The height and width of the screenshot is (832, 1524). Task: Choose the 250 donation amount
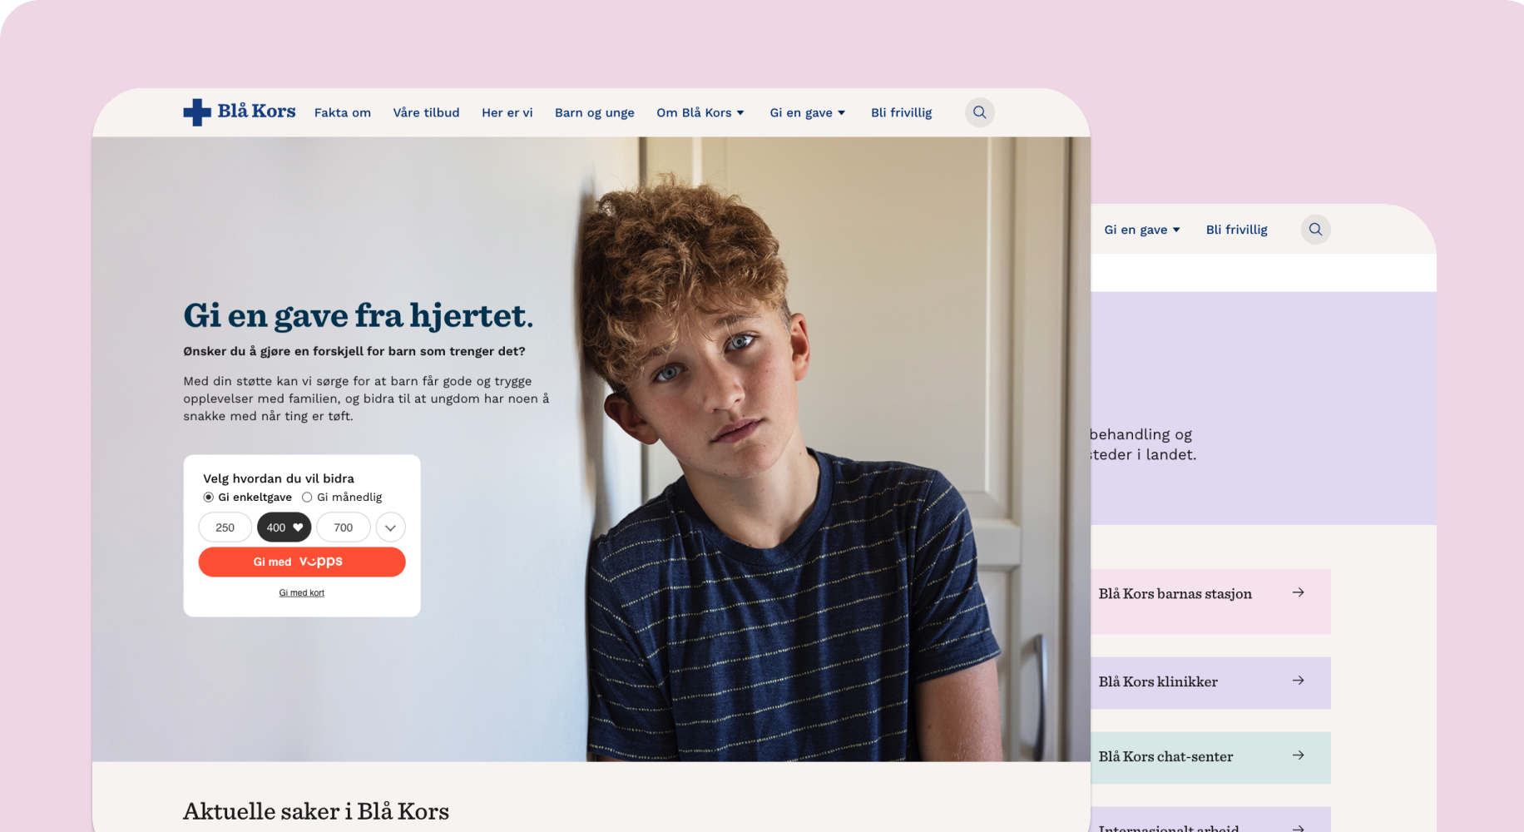click(x=225, y=527)
